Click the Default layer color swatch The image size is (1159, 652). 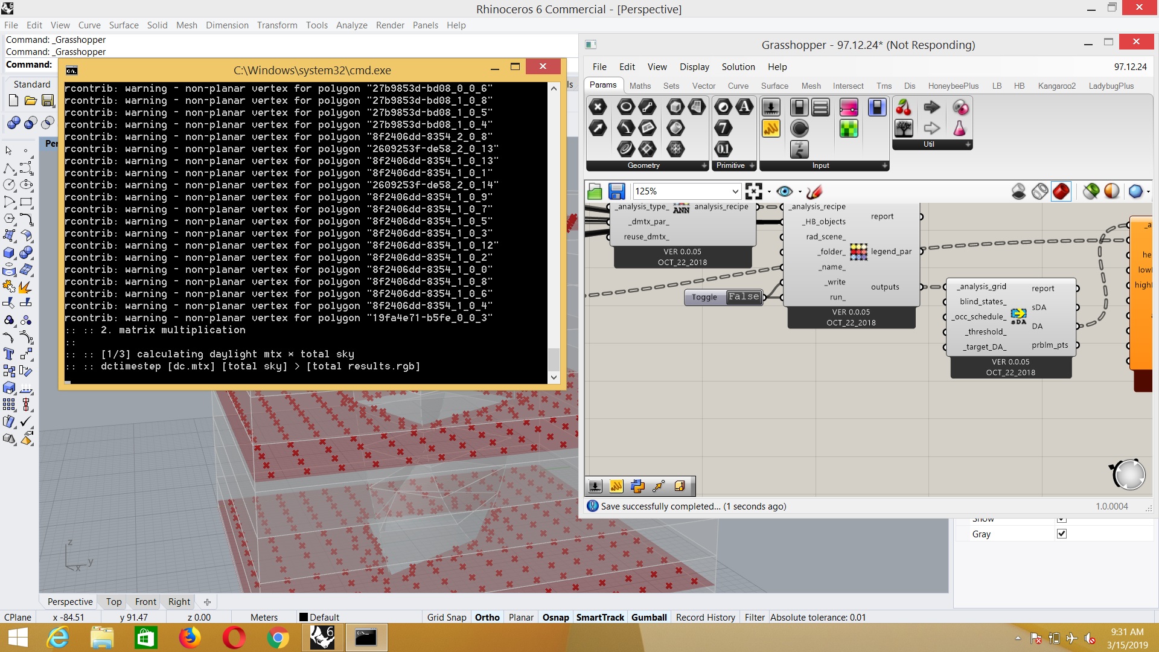coord(304,617)
